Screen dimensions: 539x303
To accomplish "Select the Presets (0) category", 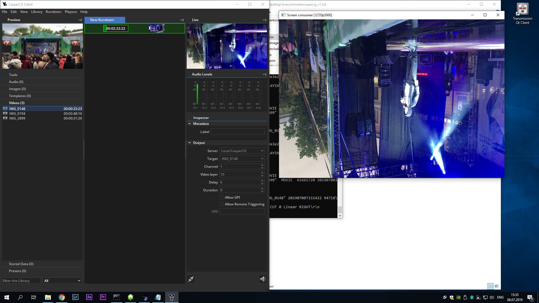I will (17, 271).
